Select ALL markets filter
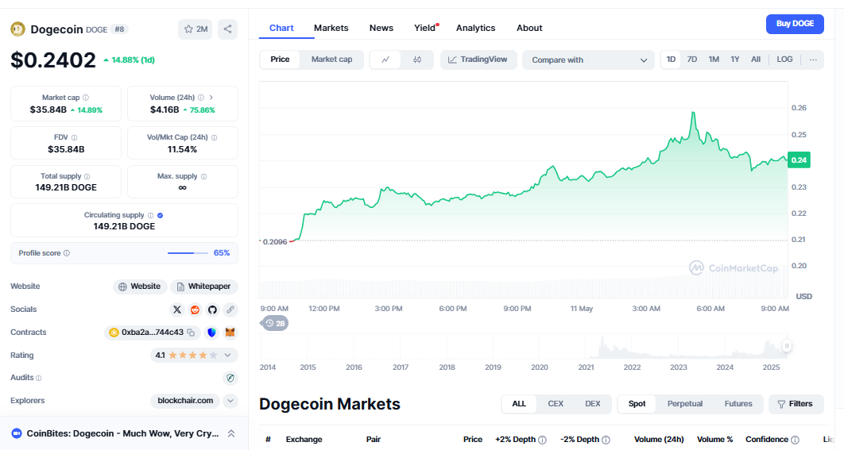Image resolution: width=844 pixels, height=450 pixels. [x=519, y=404]
